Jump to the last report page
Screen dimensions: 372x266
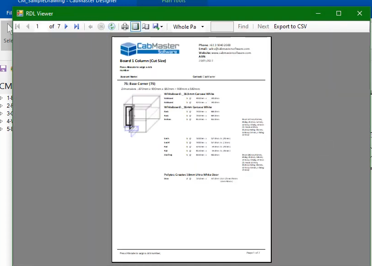point(77,26)
